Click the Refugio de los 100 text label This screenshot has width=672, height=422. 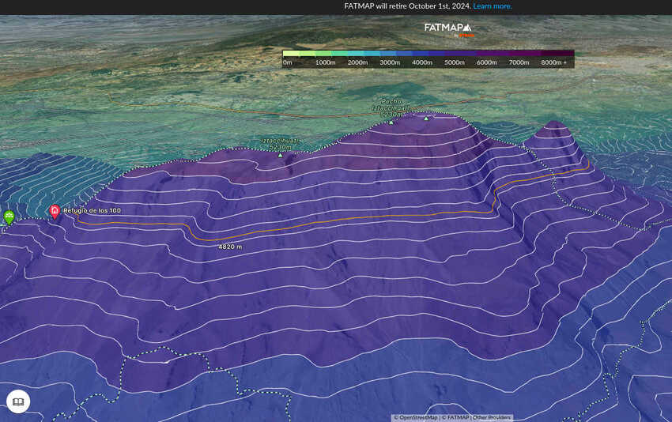tap(92, 210)
